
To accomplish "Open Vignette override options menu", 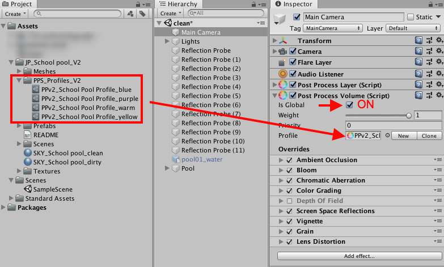I will pyautogui.click(x=438, y=221).
